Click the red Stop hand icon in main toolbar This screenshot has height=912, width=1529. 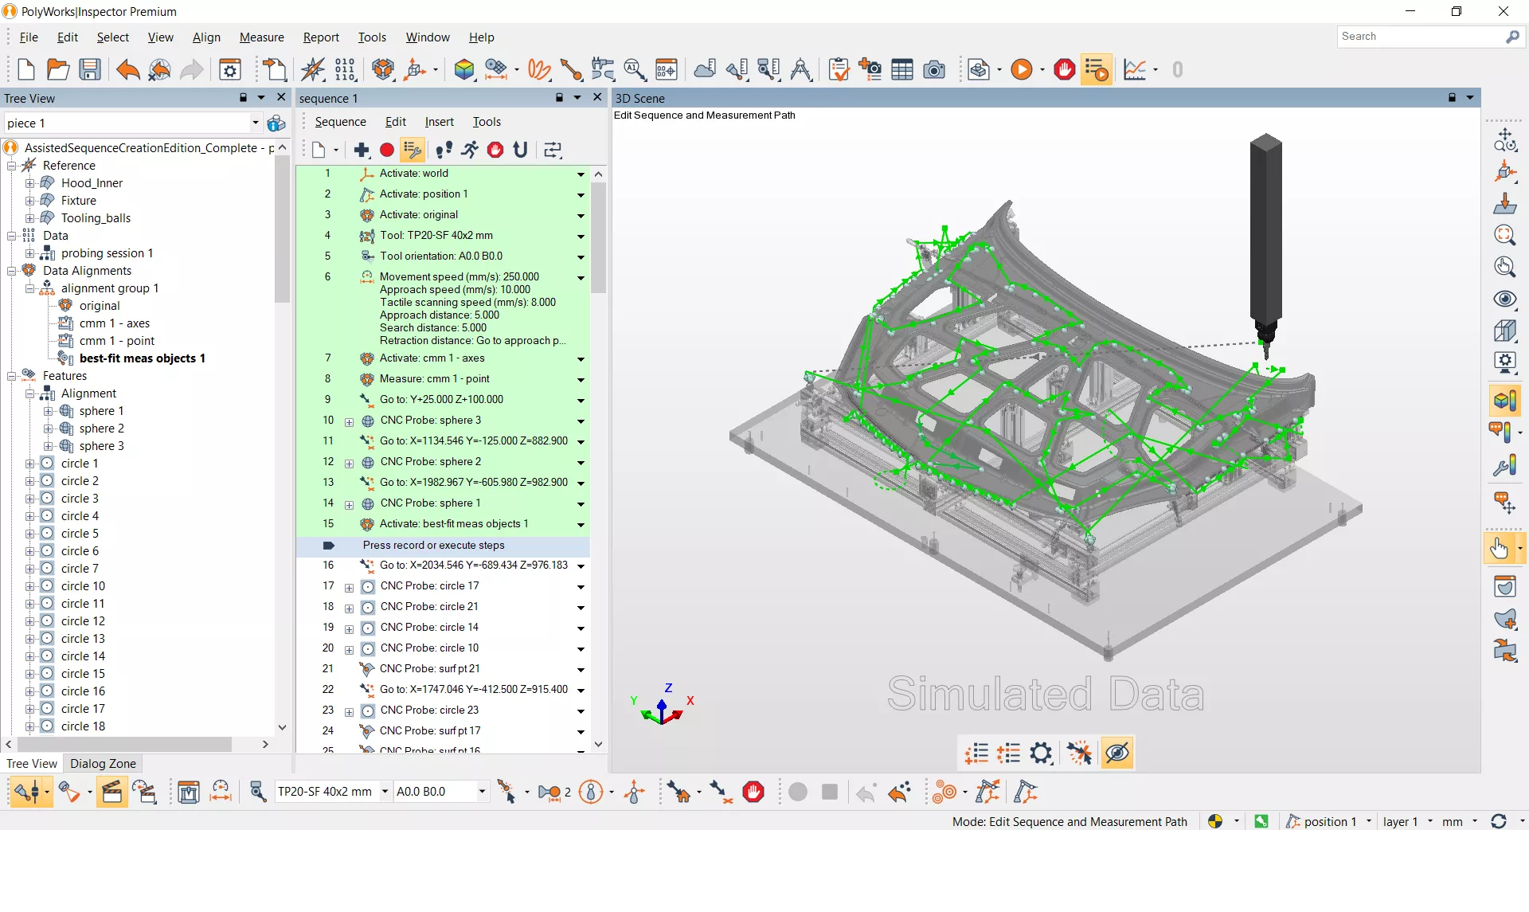1064,70
